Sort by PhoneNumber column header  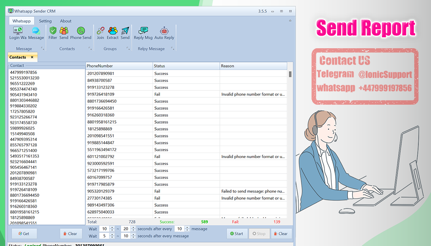[119, 66]
